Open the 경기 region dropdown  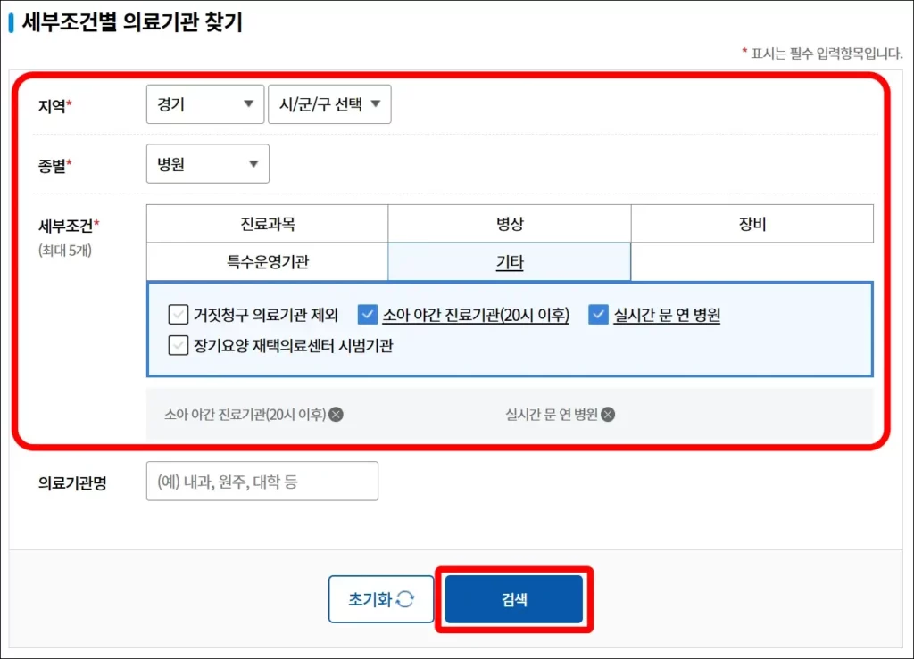[x=205, y=104]
